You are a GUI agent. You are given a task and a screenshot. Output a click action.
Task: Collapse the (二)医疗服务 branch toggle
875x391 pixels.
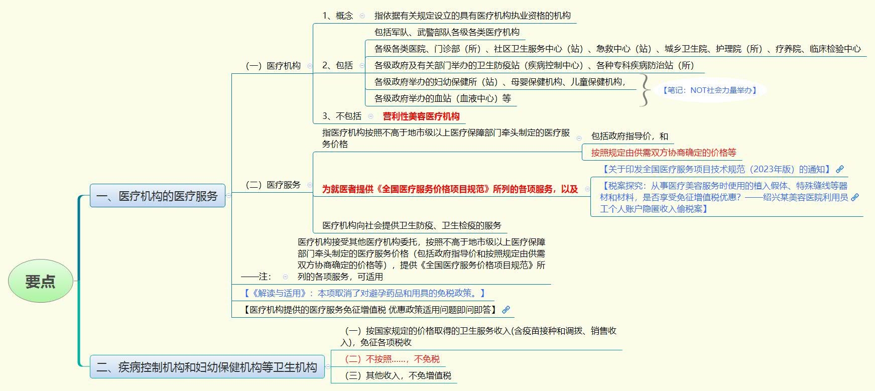click(310, 185)
